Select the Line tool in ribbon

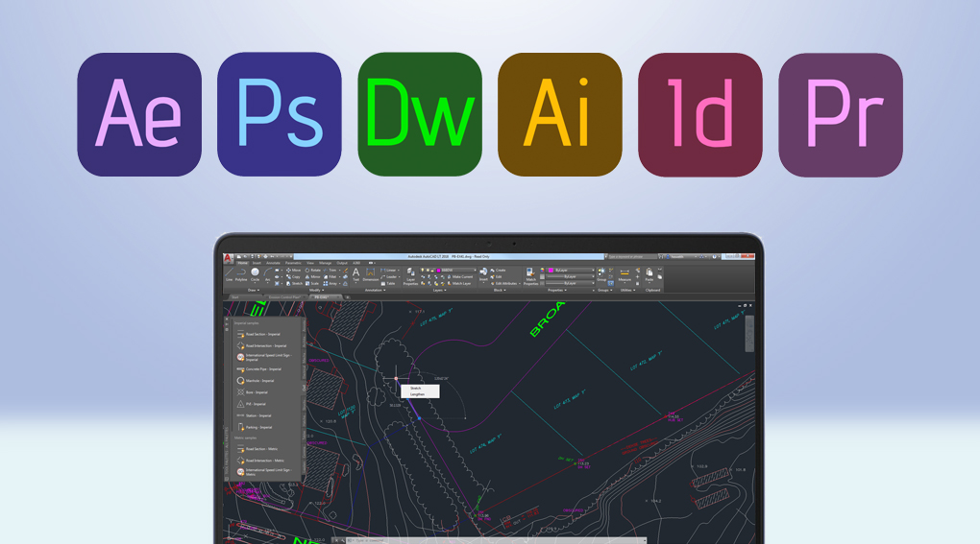click(230, 274)
